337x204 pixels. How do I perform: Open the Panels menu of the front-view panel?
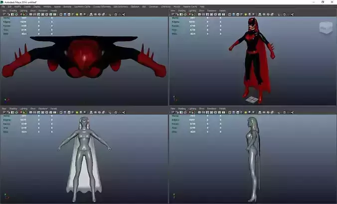click(x=53, y=108)
